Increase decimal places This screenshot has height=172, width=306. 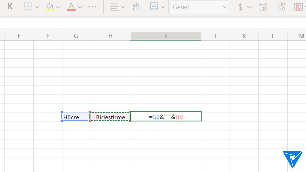point(263,7)
